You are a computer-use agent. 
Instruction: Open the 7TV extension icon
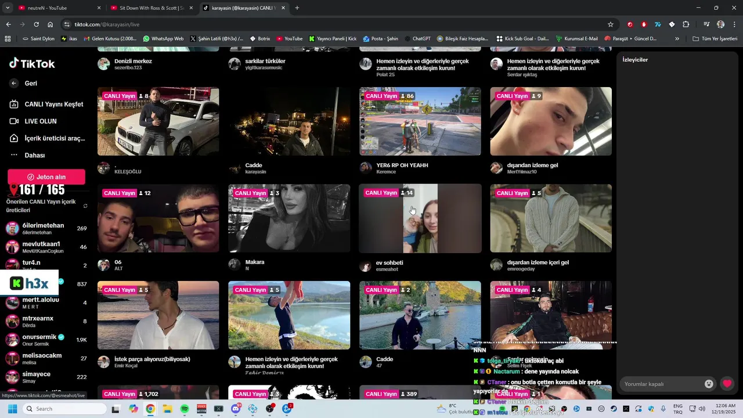[658, 24]
